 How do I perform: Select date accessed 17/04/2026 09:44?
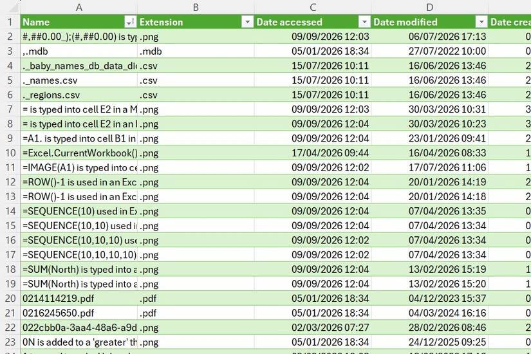(313, 153)
